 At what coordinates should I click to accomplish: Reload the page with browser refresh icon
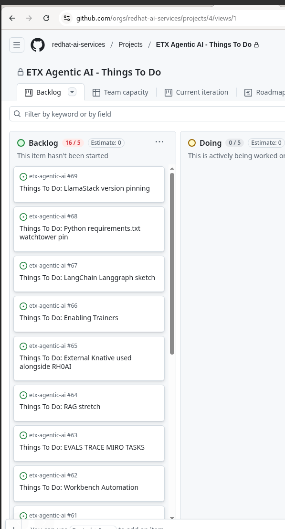coord(46,18)
